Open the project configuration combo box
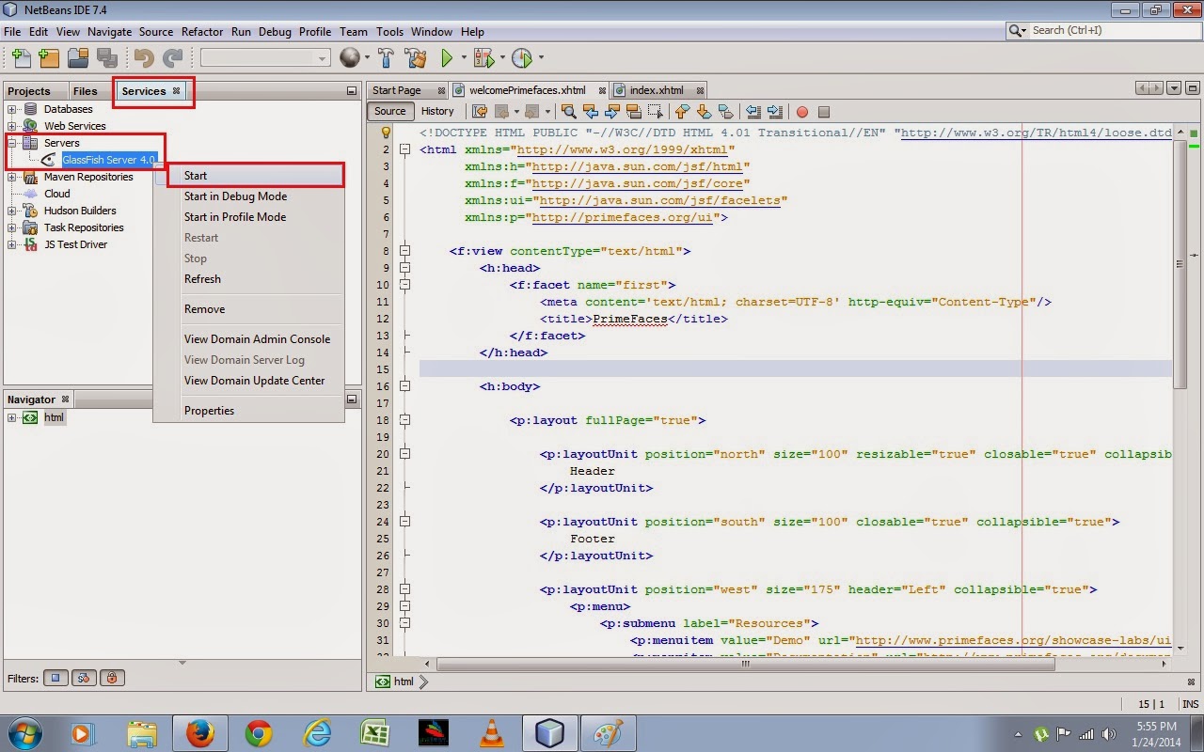This screenshot has width=1204, height=752. 264,58
